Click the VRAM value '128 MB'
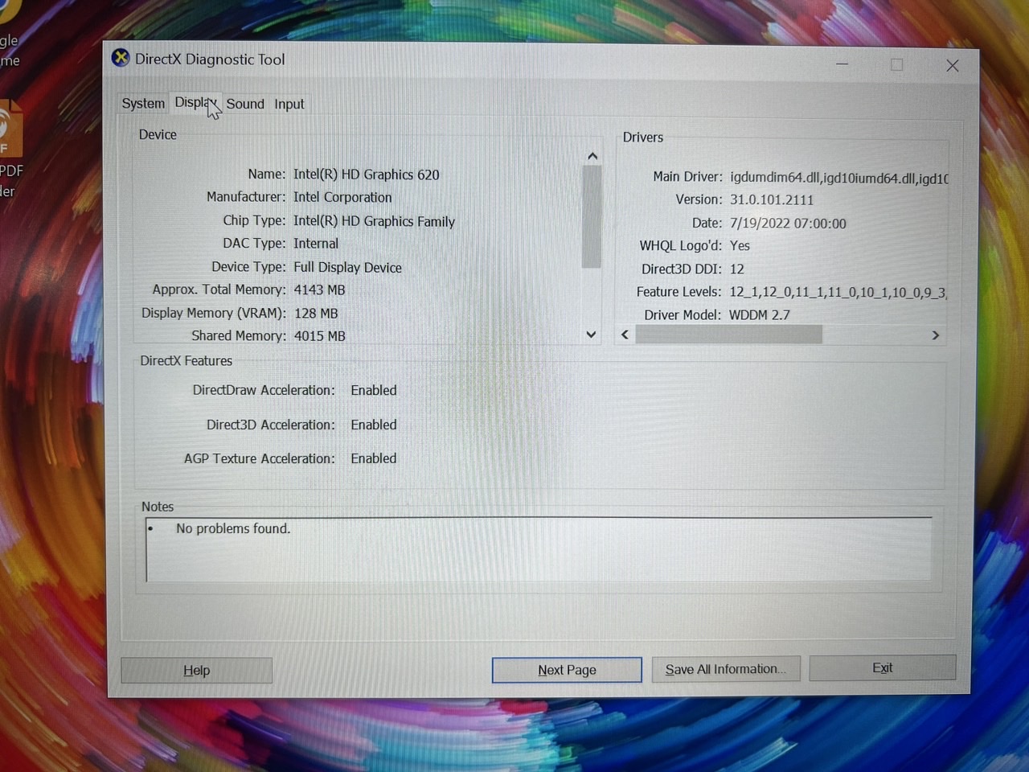This screenshot has height=772, width=1029. click(x=316, y=313)
